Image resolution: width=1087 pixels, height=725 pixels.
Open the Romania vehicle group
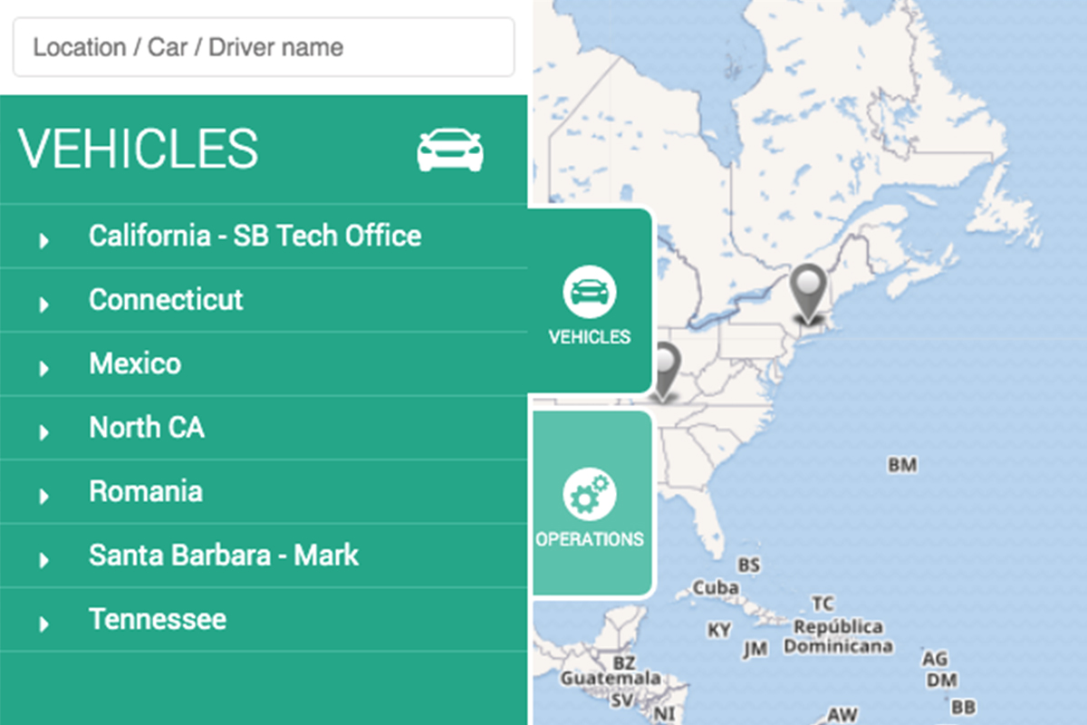tap(263, 492)
